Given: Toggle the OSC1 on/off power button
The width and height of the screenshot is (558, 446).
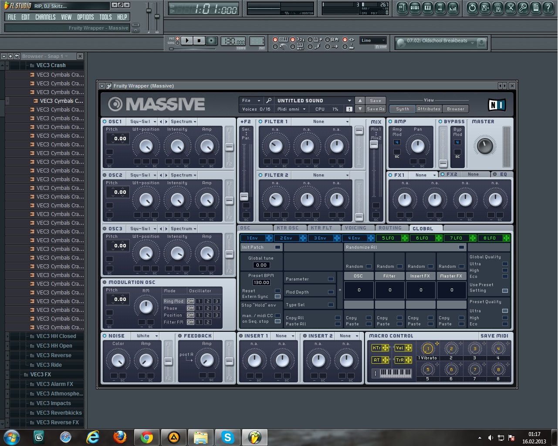Looking at the screenshot, I should tap(105, 122).
